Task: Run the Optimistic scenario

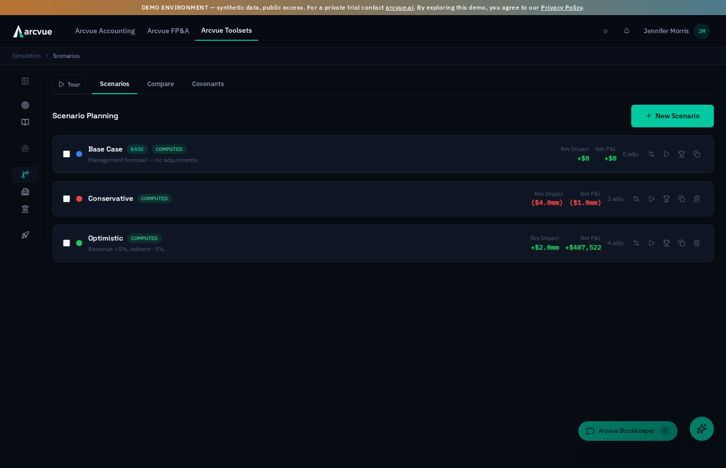Action: [x=651, y=243]
